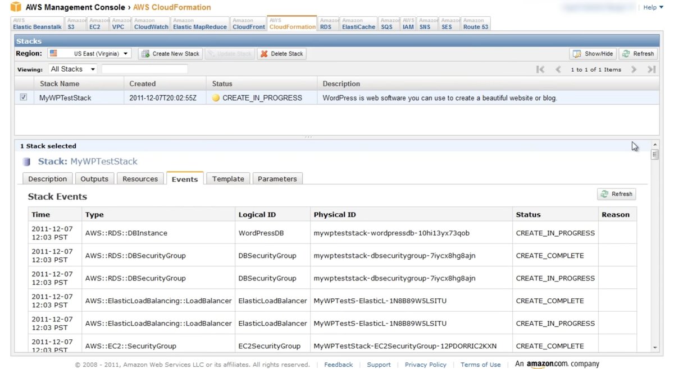Open the Route 53 service tab
This screenshot has width=674, height=369.
click(476, 24)
